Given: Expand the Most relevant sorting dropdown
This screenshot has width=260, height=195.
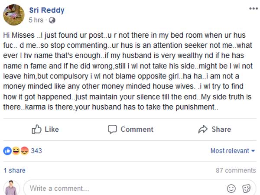Looking at the screenshot, I should tap(233, 151).
